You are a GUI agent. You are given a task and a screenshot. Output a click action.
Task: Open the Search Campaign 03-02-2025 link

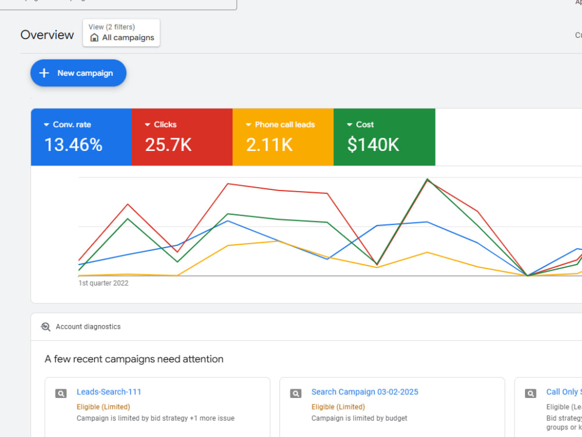(x=364, y=392)
